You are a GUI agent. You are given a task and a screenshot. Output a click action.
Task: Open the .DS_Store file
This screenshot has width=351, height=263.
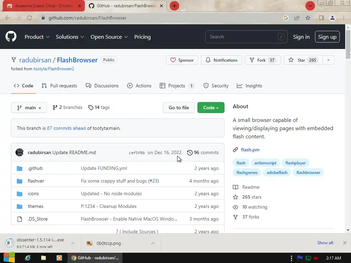(x=38, y=219)
